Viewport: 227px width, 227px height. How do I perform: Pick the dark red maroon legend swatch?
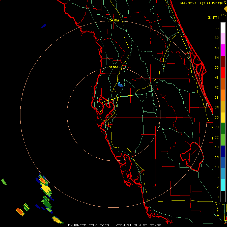pos(223,62)
